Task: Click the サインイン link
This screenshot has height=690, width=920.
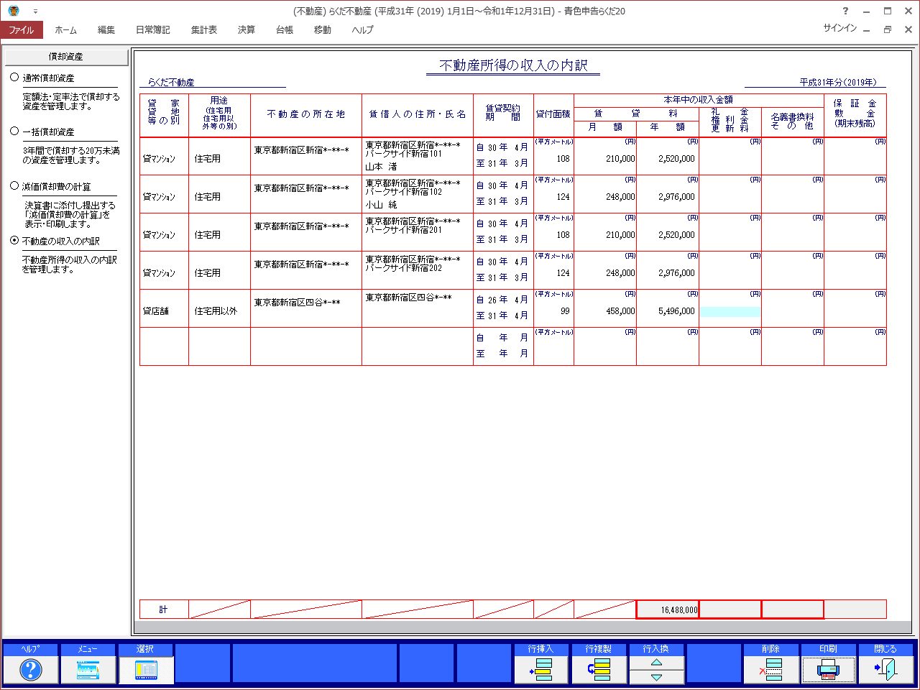Action: point(839,28)
